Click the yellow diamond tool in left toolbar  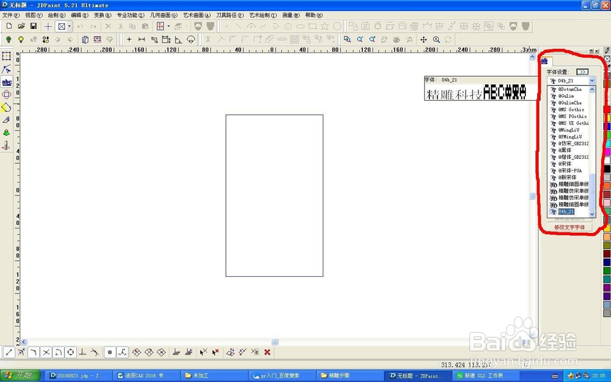[6, 107]
